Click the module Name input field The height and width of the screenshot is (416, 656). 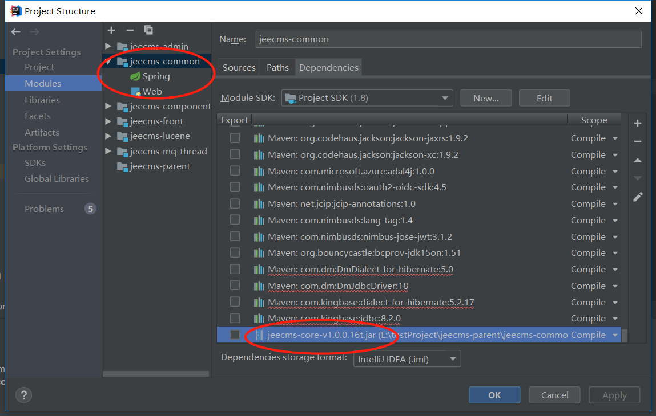point(448,39)
